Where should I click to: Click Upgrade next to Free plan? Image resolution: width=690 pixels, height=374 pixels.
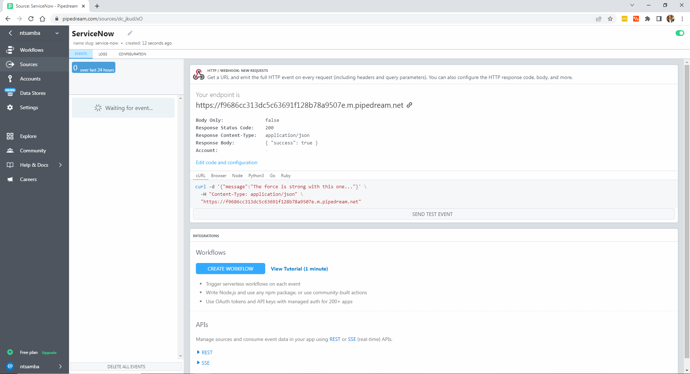pos(49,352)
